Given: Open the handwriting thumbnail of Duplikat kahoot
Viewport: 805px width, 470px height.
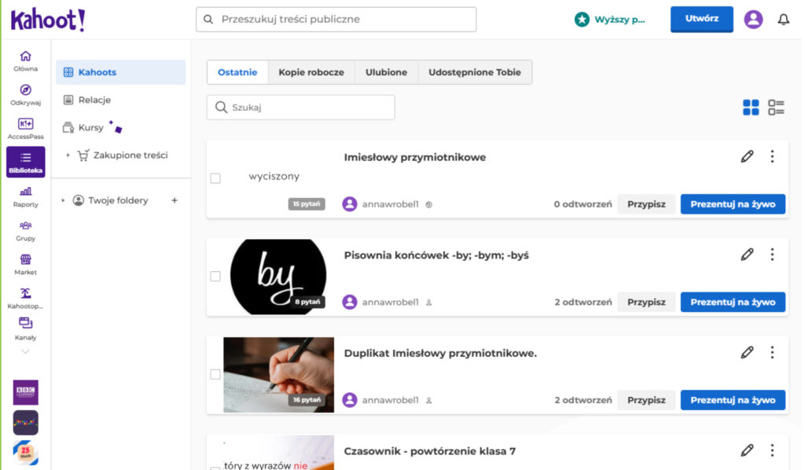Looking at the screenshot, I should (x=278, y=375).
